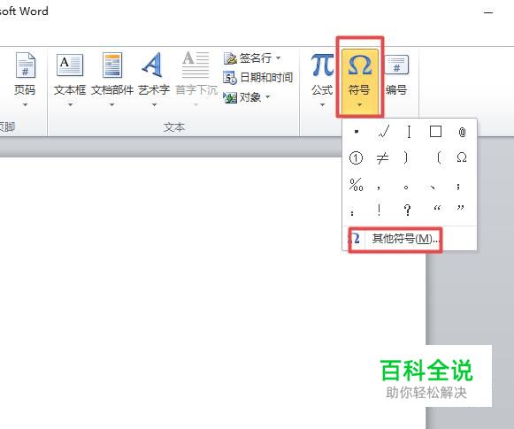Click the 页码 page number icon
This screenshot has height=429, width=514.
click(x=26, y=65)
